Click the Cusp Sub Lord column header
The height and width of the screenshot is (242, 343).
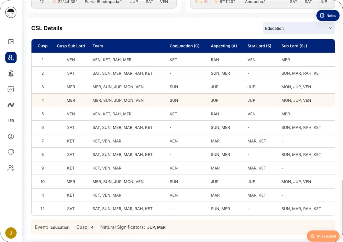71,46
